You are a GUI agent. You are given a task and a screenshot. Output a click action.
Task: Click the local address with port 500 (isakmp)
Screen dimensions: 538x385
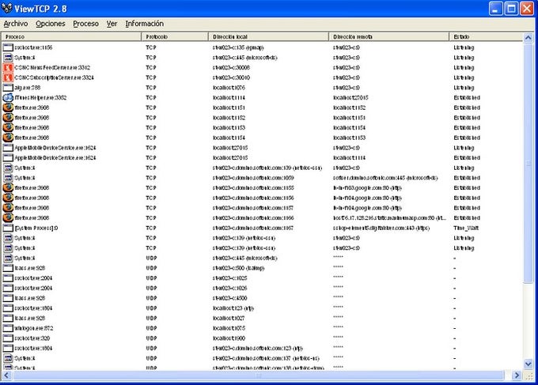click(238, 268)
